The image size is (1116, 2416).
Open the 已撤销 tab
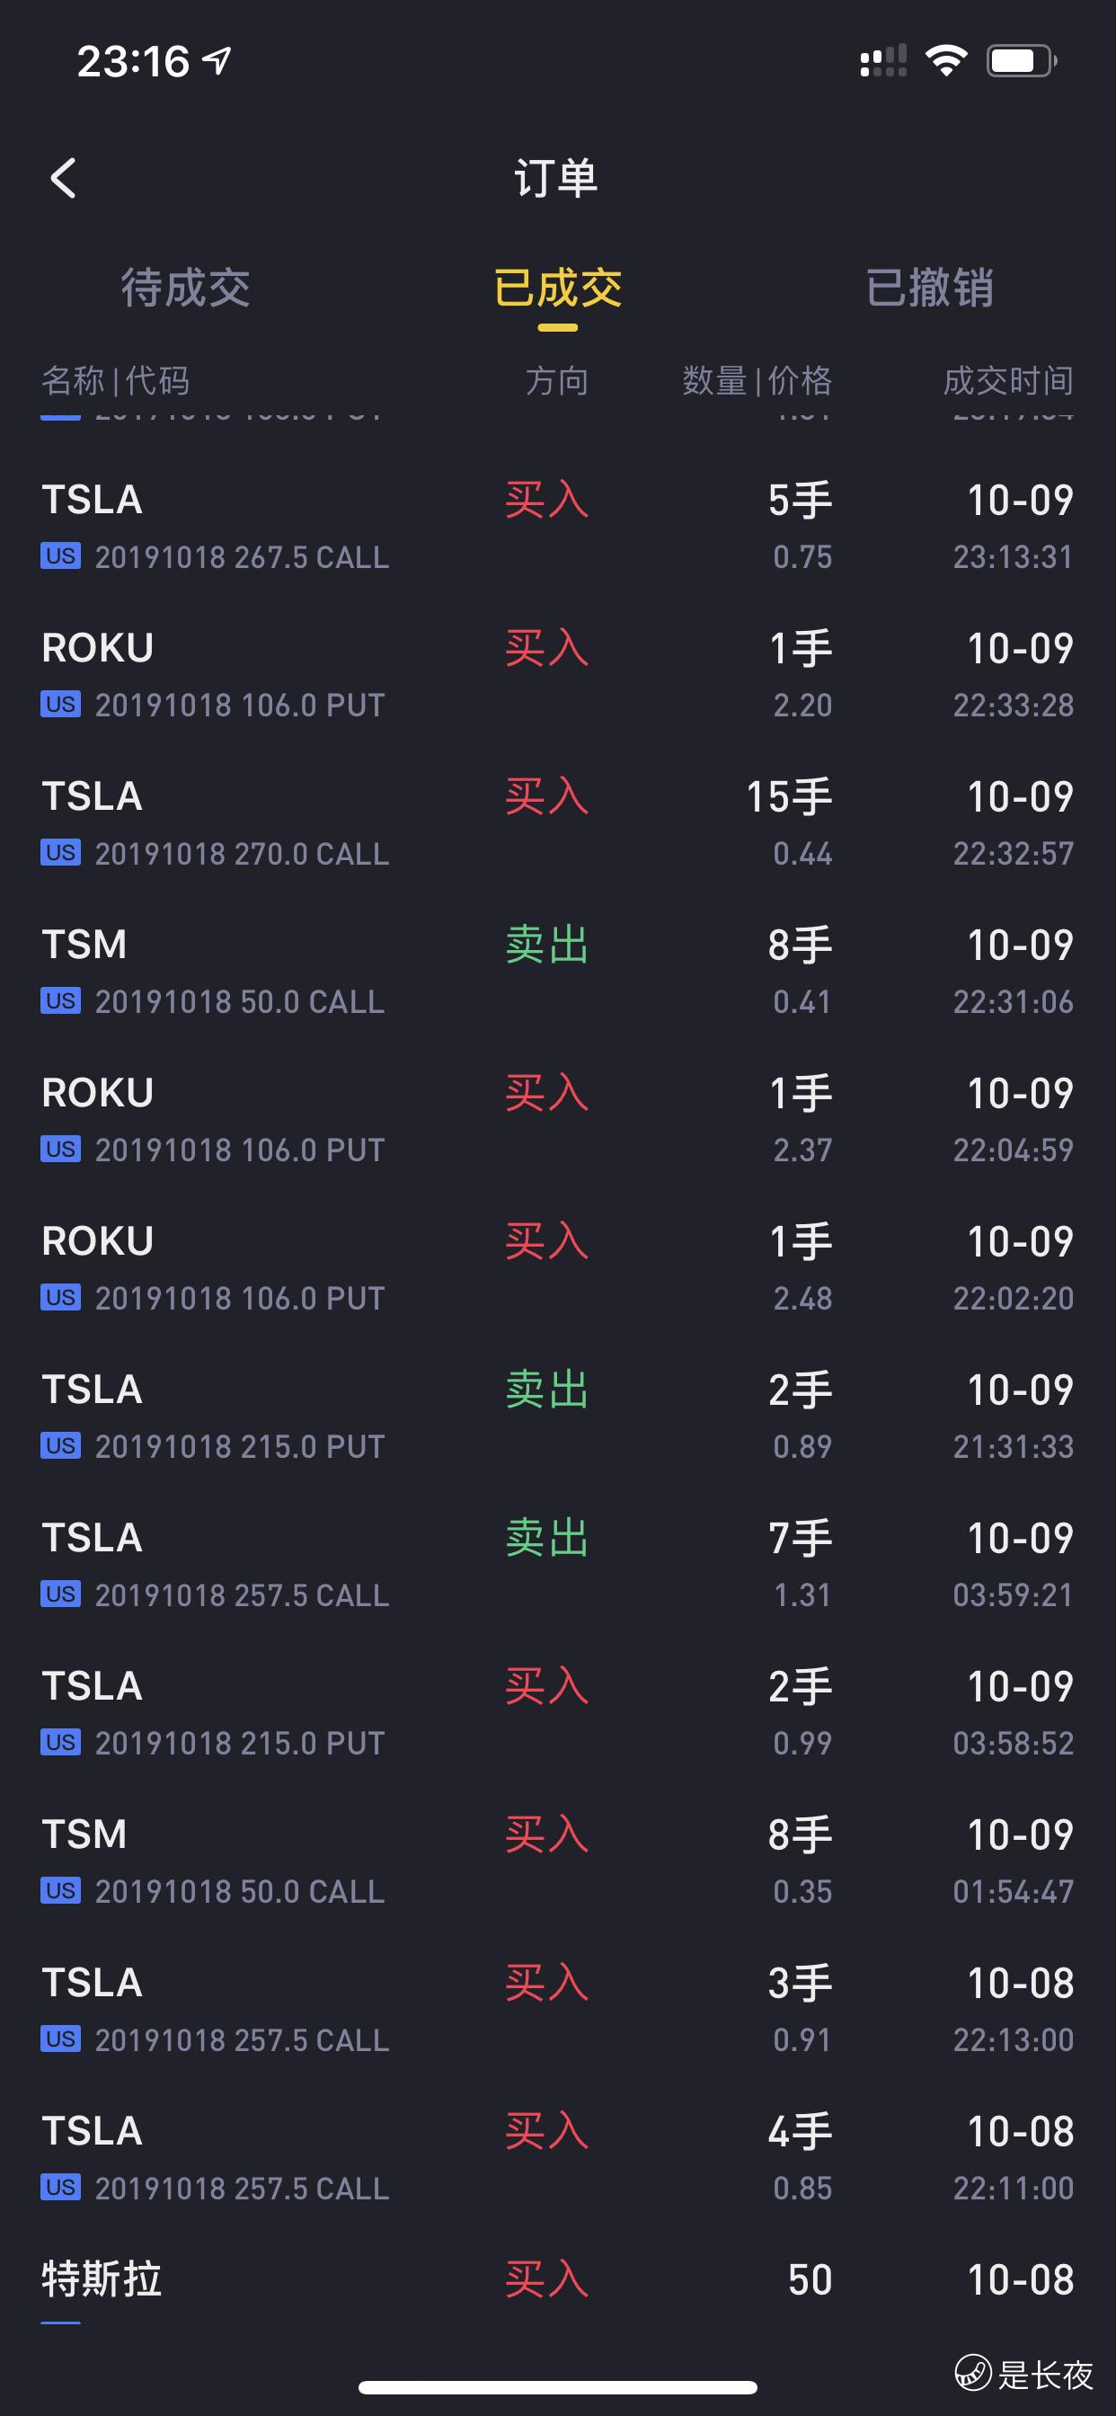(928, 288)
